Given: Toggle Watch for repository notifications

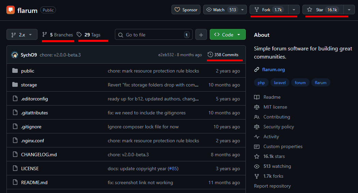Looking at the screenshot, I should pyautogui.click(x=221, y=10).
